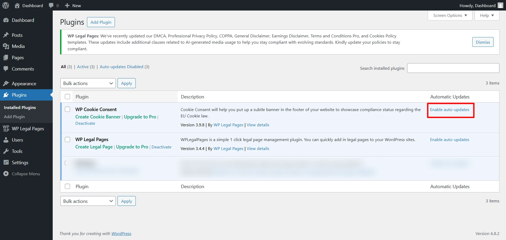This screenshot has width=506, height=240.
Task: Open the Settings icon in sidebar
Action: pyautogui.click(x=6, y=162)
